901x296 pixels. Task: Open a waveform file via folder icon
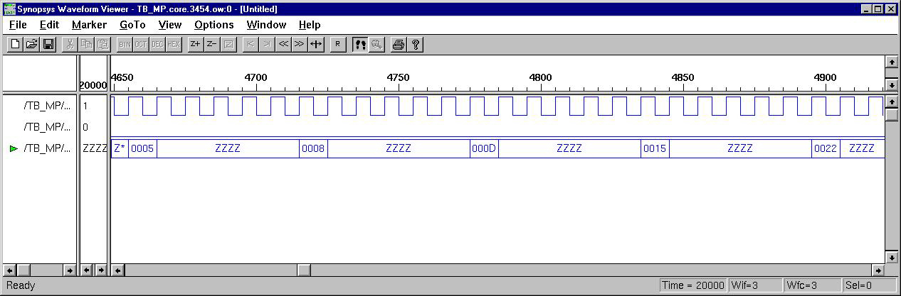pyautogui.click(x=32, y=44)
